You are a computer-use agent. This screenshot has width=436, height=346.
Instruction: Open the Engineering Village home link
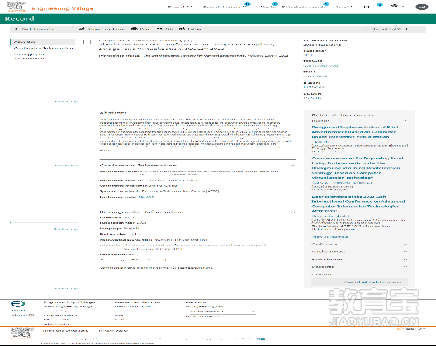tap(63, 8)
